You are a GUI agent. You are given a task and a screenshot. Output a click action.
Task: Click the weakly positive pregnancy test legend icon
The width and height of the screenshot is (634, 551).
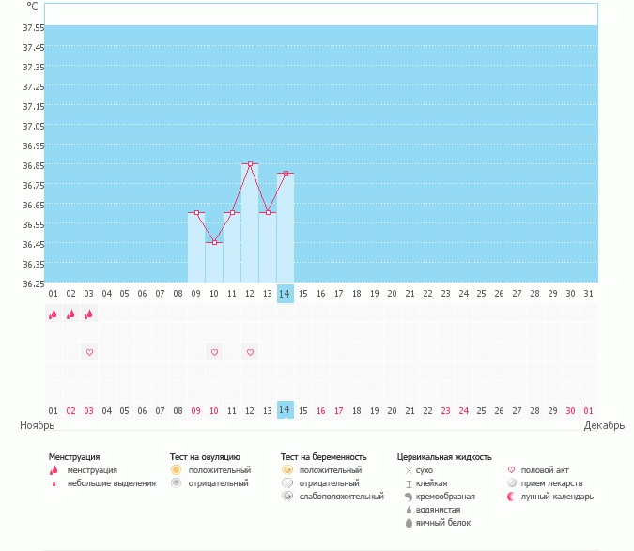(x=286, y=497)
